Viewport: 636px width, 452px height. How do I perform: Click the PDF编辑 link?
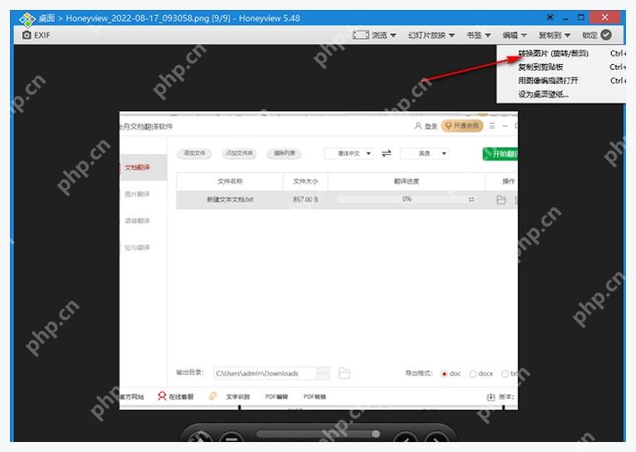click(x=276, y=396)
